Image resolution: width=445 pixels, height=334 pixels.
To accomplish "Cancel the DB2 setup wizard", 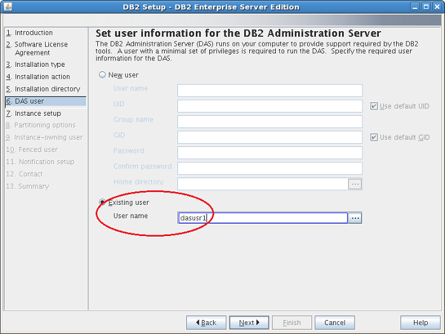I will pos(334,323).
